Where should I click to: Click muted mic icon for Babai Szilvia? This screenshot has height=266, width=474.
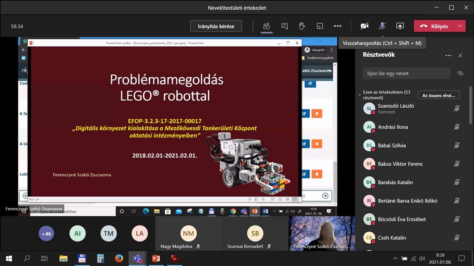[457, 145]
